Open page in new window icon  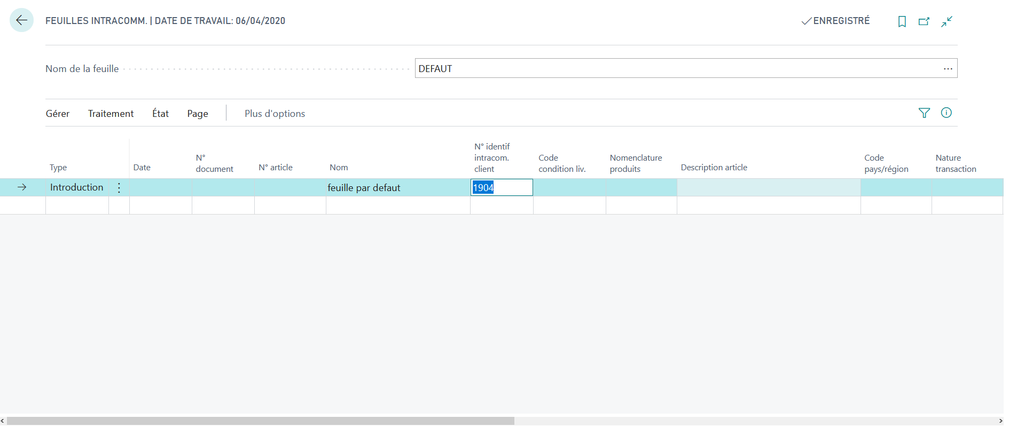[x=924, y=21]
